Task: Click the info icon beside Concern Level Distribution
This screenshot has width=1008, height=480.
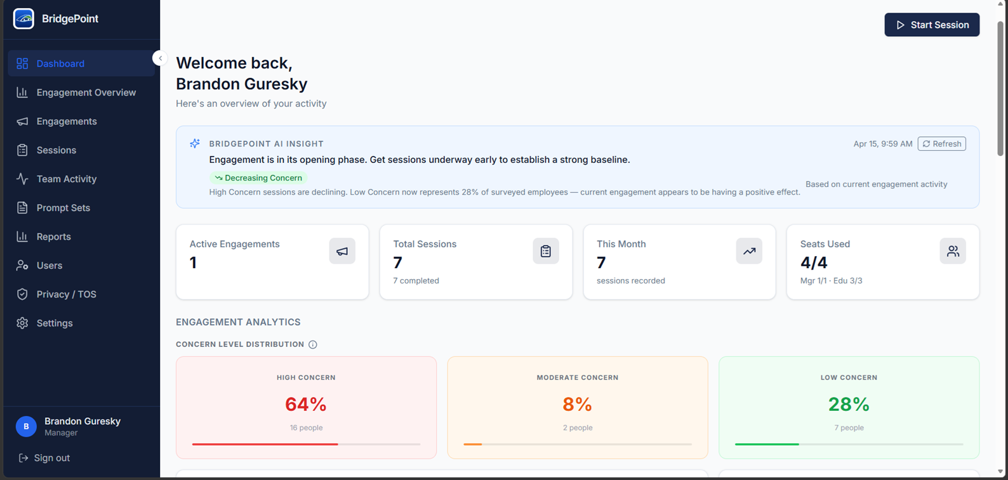Action: 313,344
